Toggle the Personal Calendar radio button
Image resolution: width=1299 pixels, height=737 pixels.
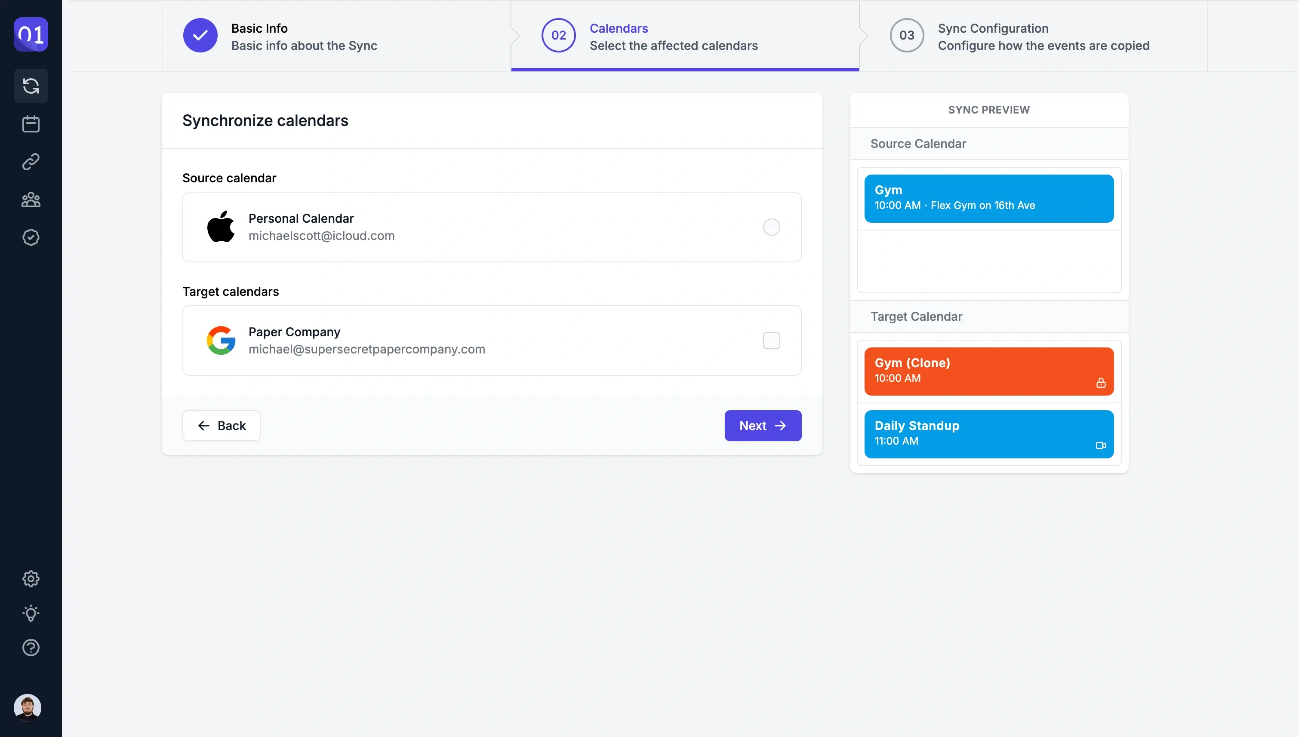click(771, 227)
